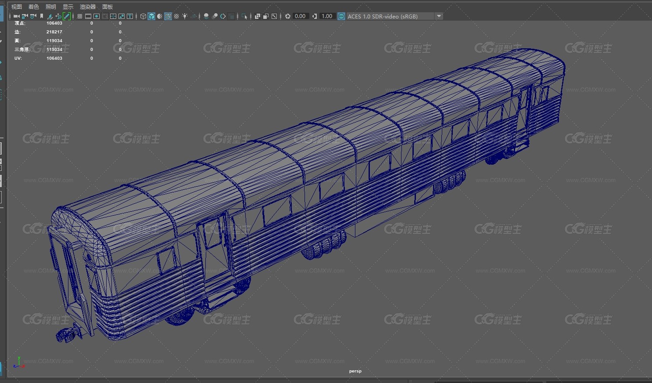Toggle the X-Ray Joints icon
The width and height of the screenshot is (652, 383).
click(274, 16)
